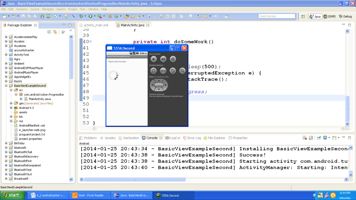This screenshot has height=200, width=356.
Task: Click DPAD center button in emulator
Action: click(x=159, y=85)
